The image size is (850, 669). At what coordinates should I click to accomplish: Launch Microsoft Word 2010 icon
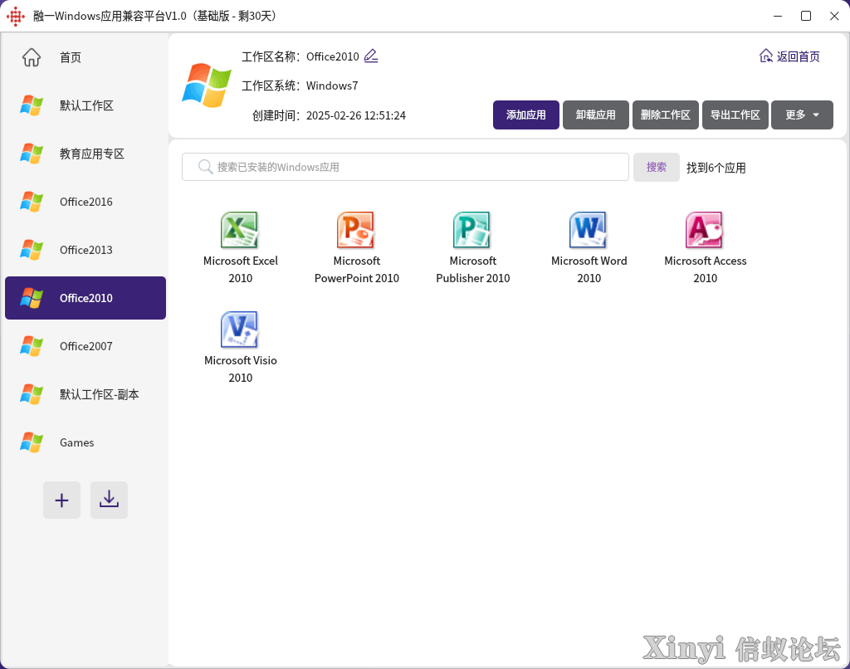589,229
